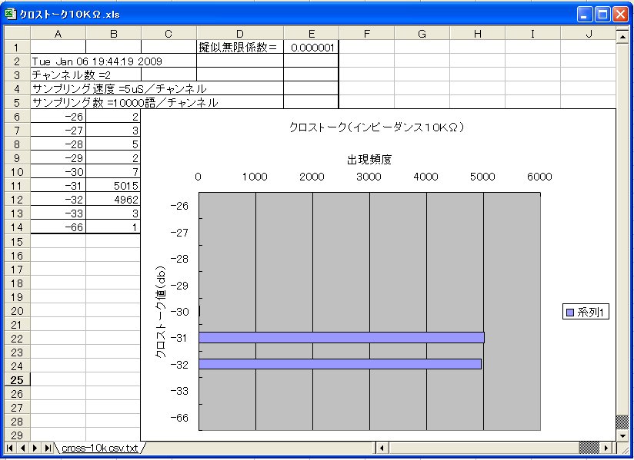Click vertical scrollbar up arrow
Viewport: 634px width, 460px height.
pyautogui.click(x=622, y=37)
